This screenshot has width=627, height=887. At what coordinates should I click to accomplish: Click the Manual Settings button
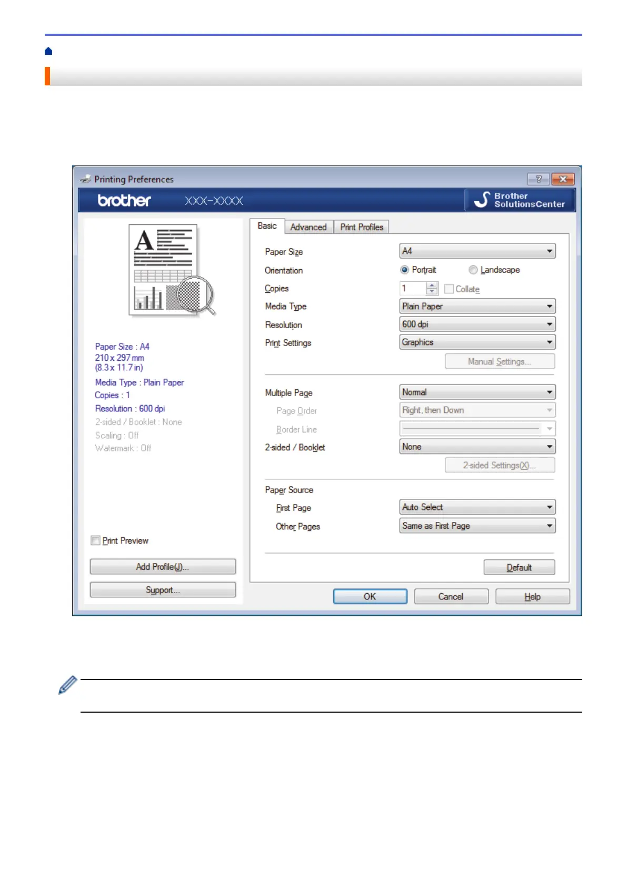(x=500, y=361)
